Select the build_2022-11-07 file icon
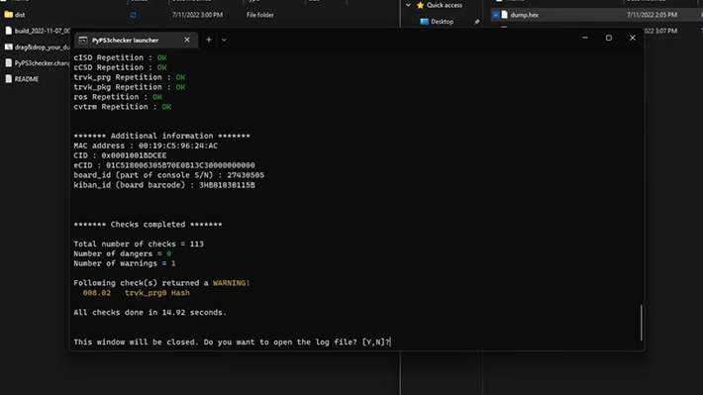Image resolution: width=703 pixels, height=395 pixels. tap(9, 31)
